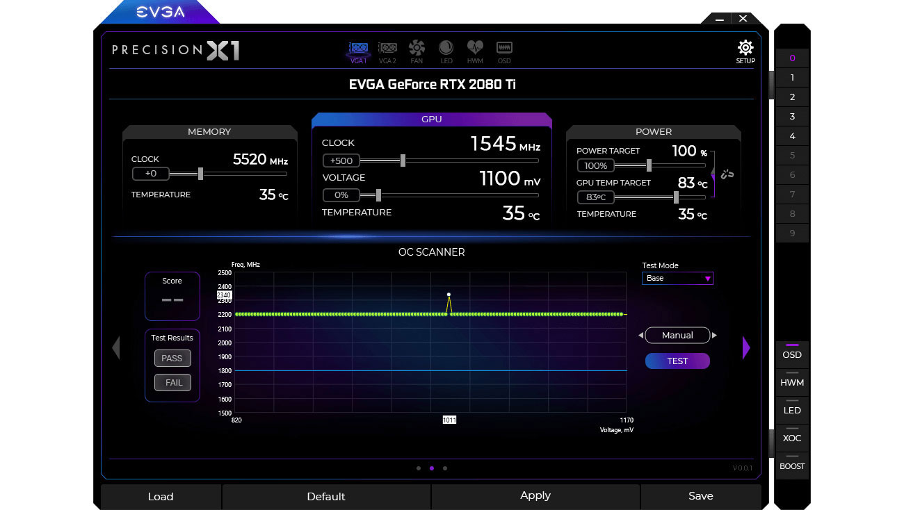Select profile slot 2
This screenshot has width=904, height=510.
tap(792, 97)
